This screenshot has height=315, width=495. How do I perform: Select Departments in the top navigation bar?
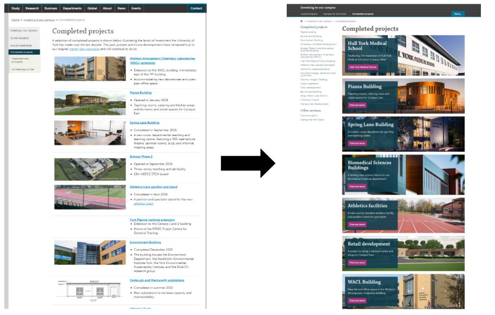pyautogui.click(x=72, y=8)
